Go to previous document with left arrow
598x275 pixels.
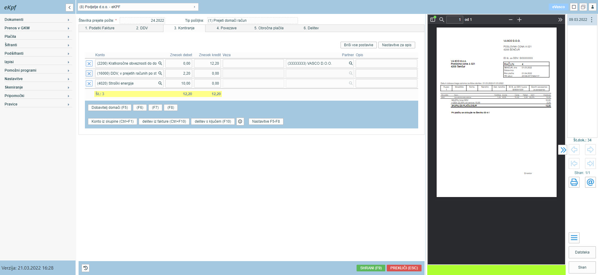click(x=574, y=150)
